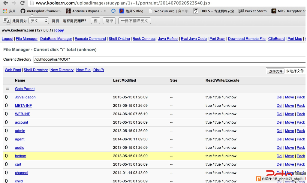307x183 pixels.
Task: Click the New File link
Action: 83,70
